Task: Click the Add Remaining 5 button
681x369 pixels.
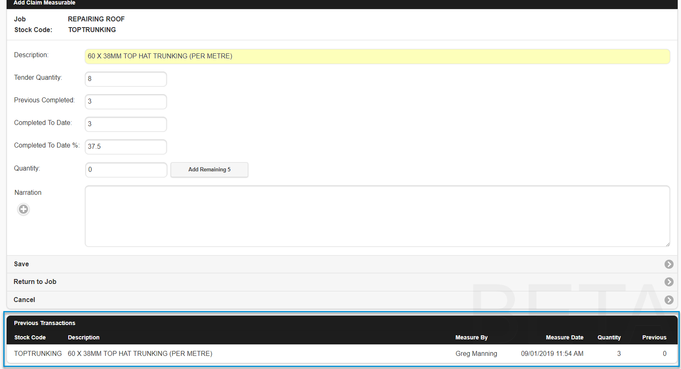Action: (209, 170)
